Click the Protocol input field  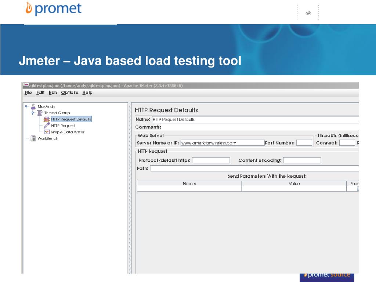click(x=211, y=160)
